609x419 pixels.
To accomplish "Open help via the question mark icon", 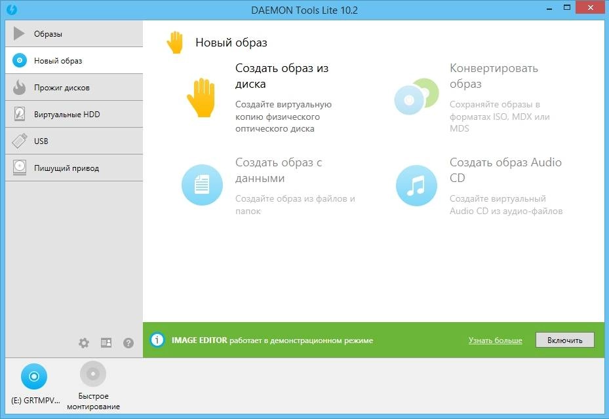I will [128, 343].
